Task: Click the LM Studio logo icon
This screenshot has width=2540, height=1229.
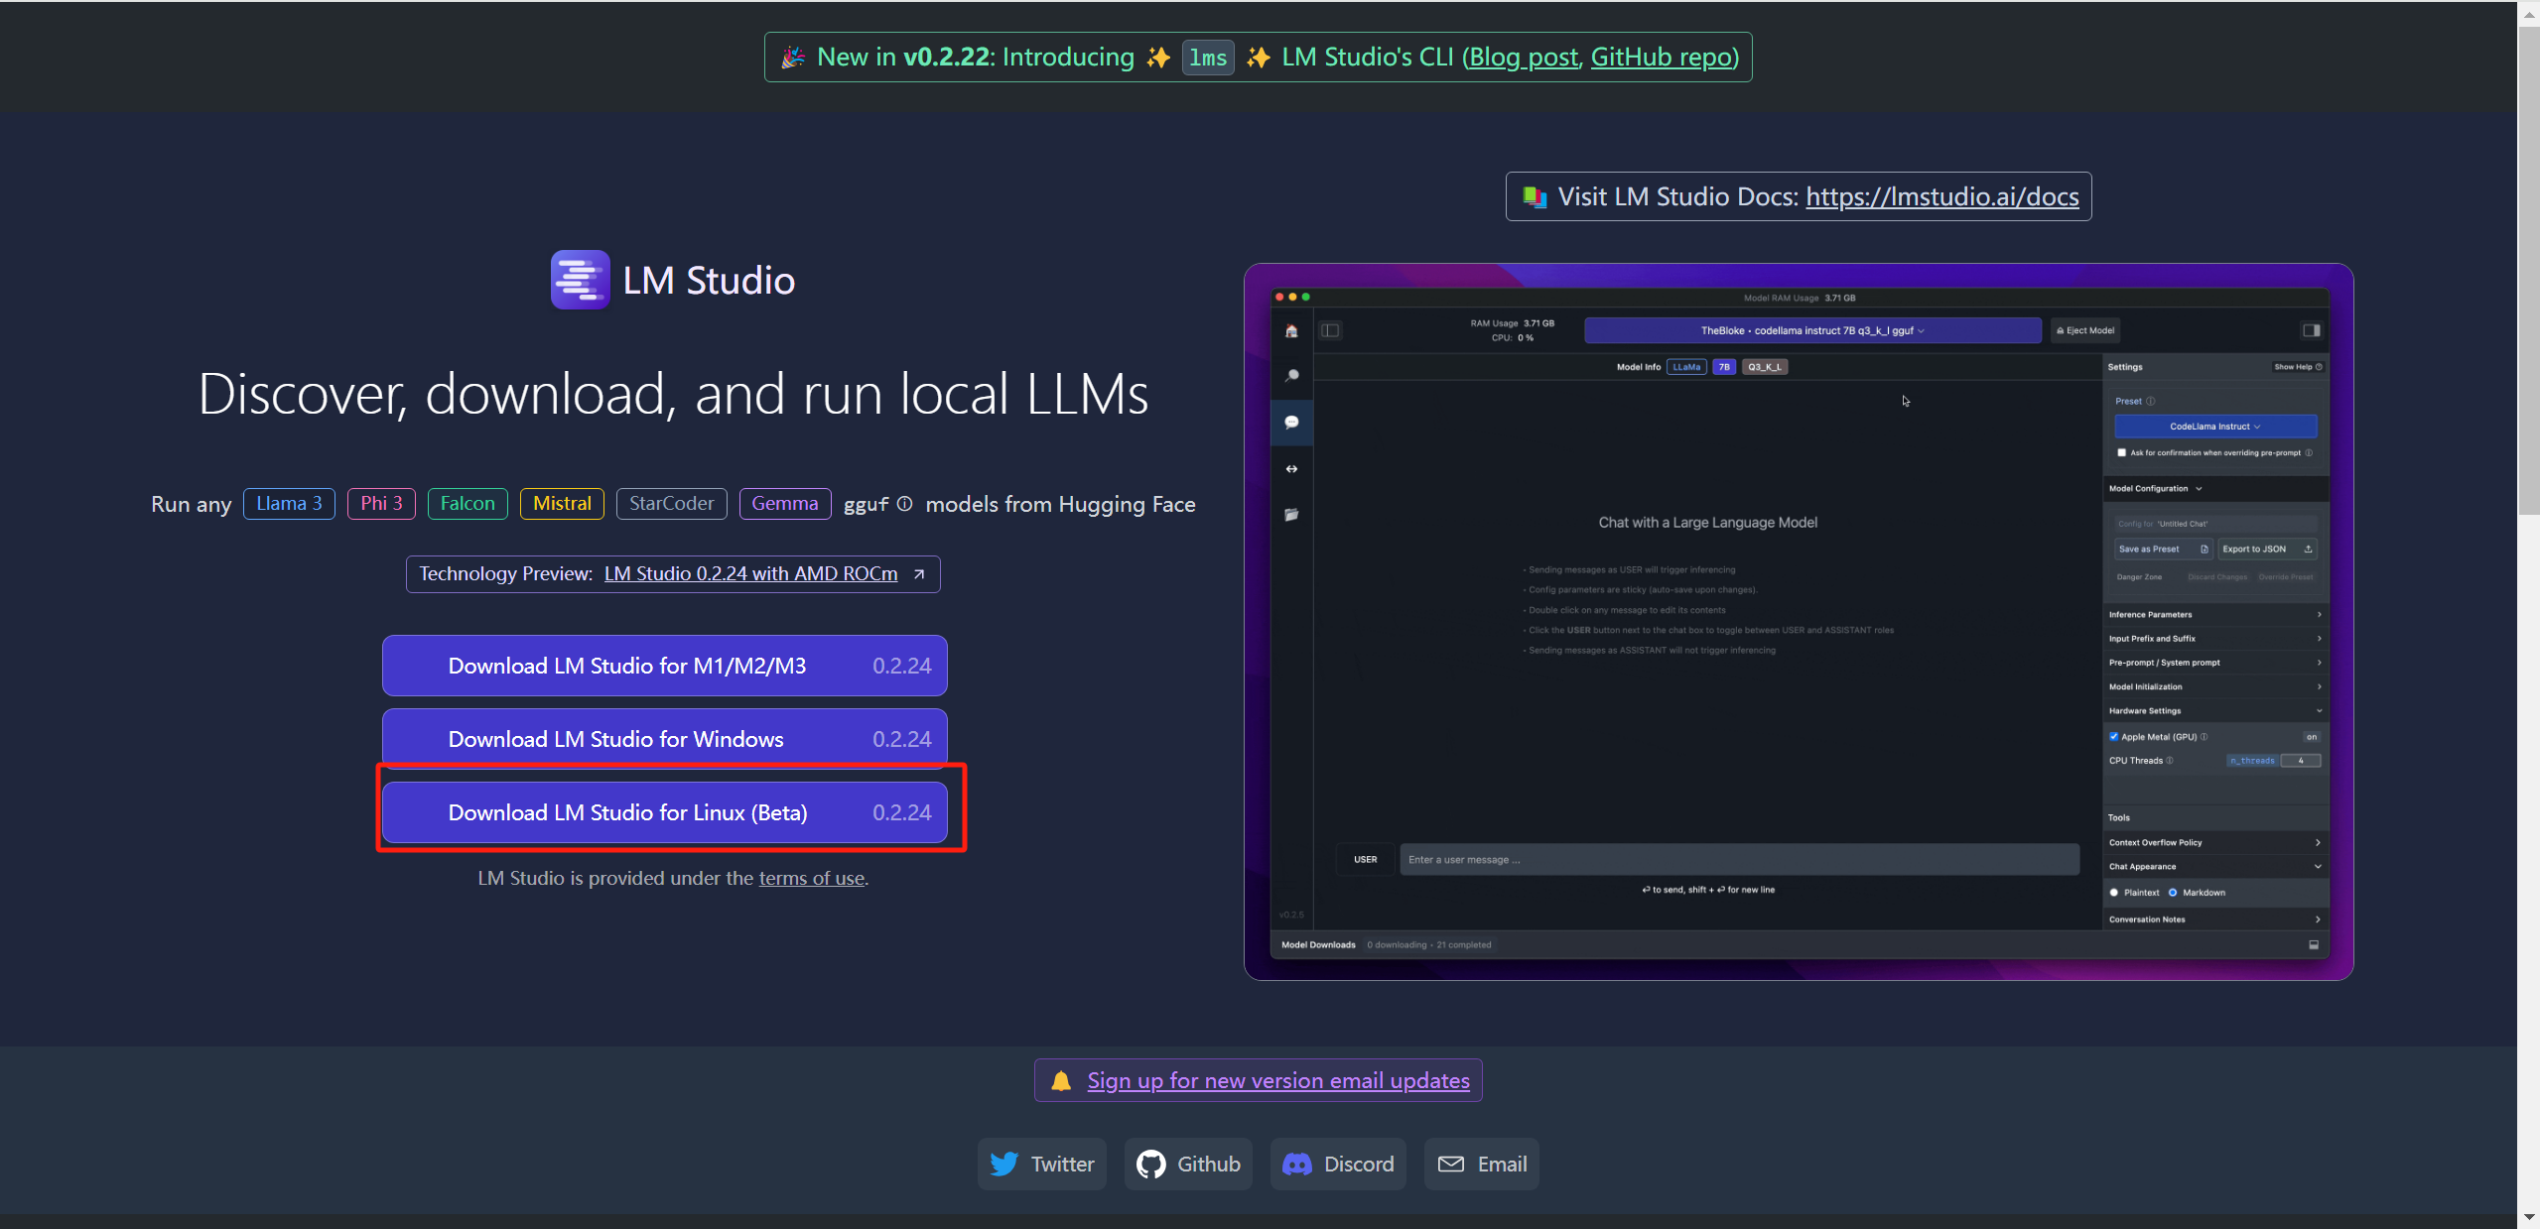Action: pos(580,280)
